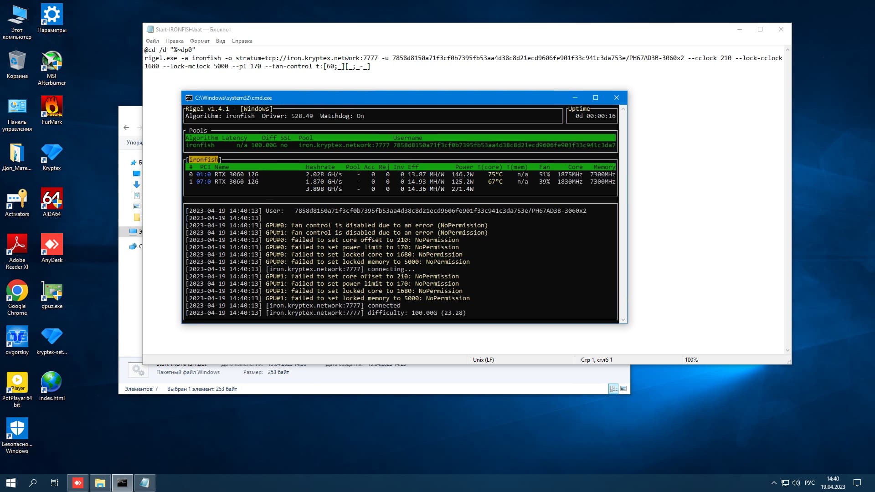This screenshot has width=875, height=492.
Task: Open the Корзина recycle bin icon
Action: coord(17,65)
